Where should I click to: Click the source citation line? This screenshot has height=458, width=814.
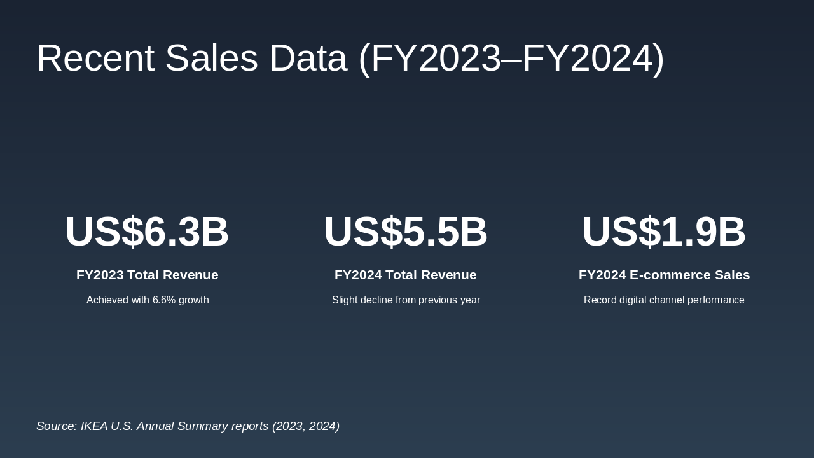point(188,426)
